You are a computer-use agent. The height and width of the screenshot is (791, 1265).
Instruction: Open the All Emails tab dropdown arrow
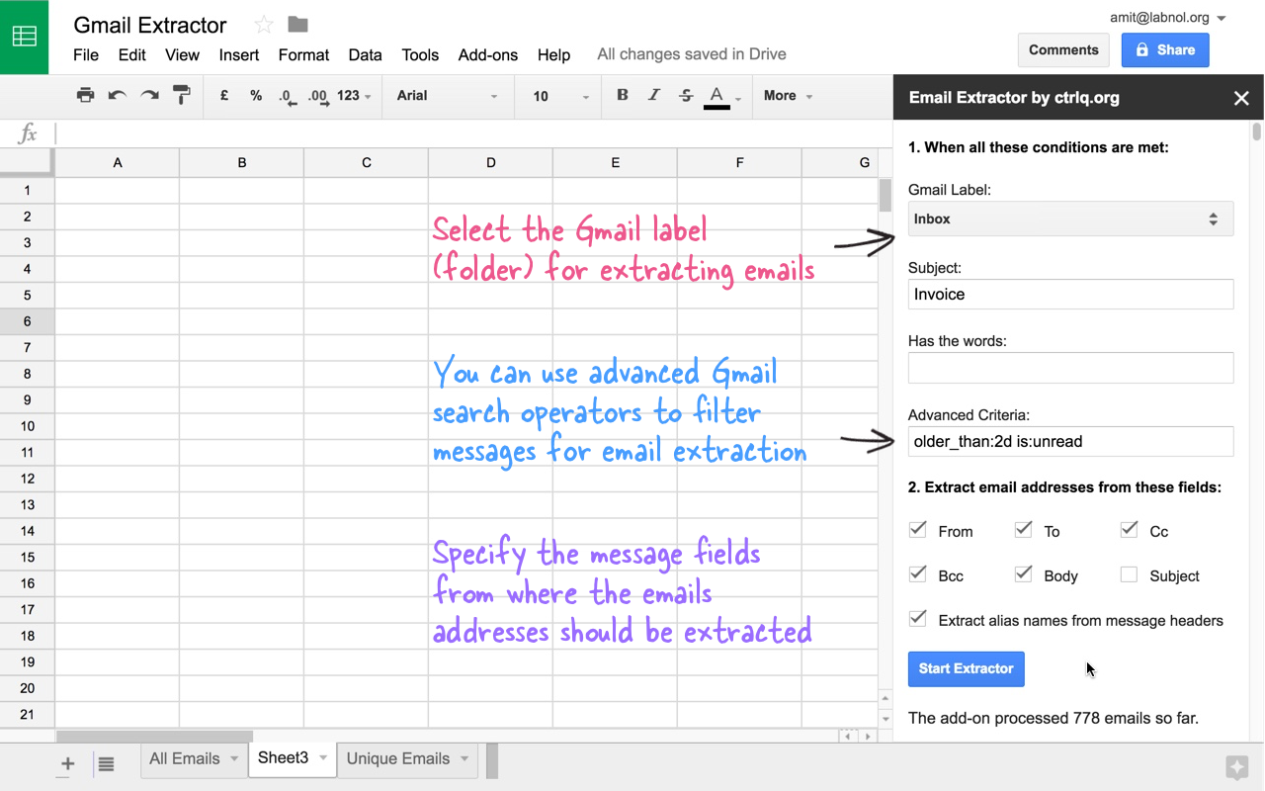234,759
